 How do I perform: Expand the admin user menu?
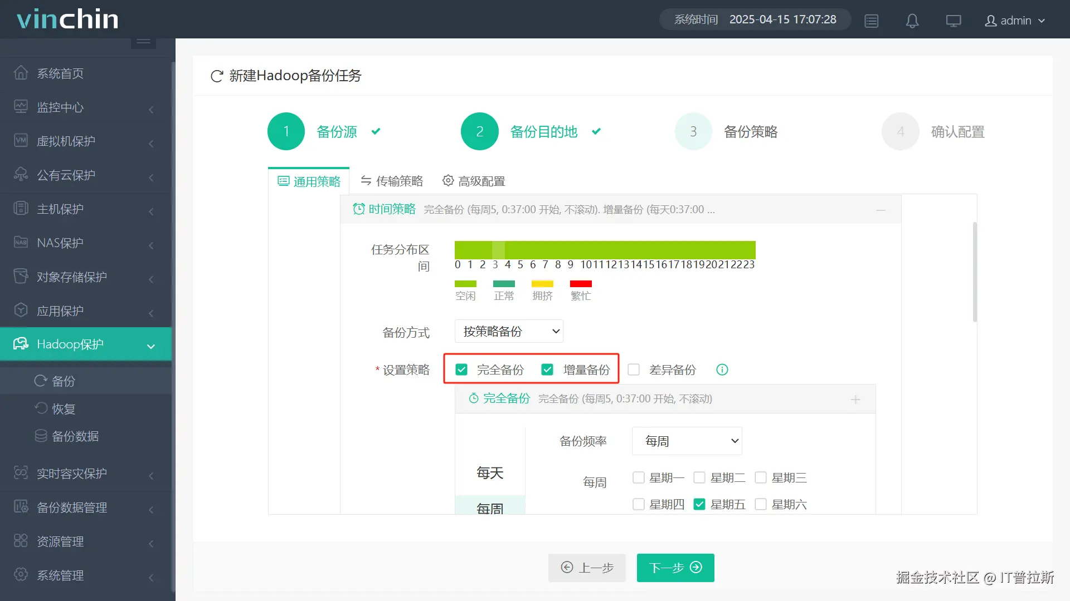point(1014,21)
